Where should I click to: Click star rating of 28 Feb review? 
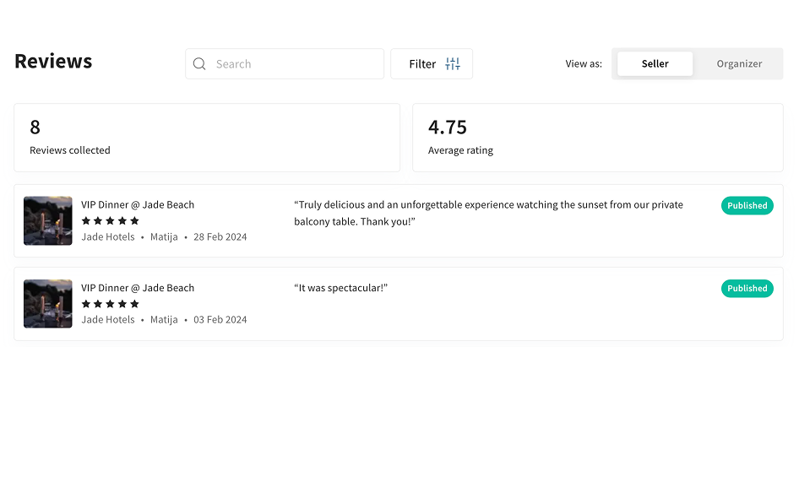[110, 221]
